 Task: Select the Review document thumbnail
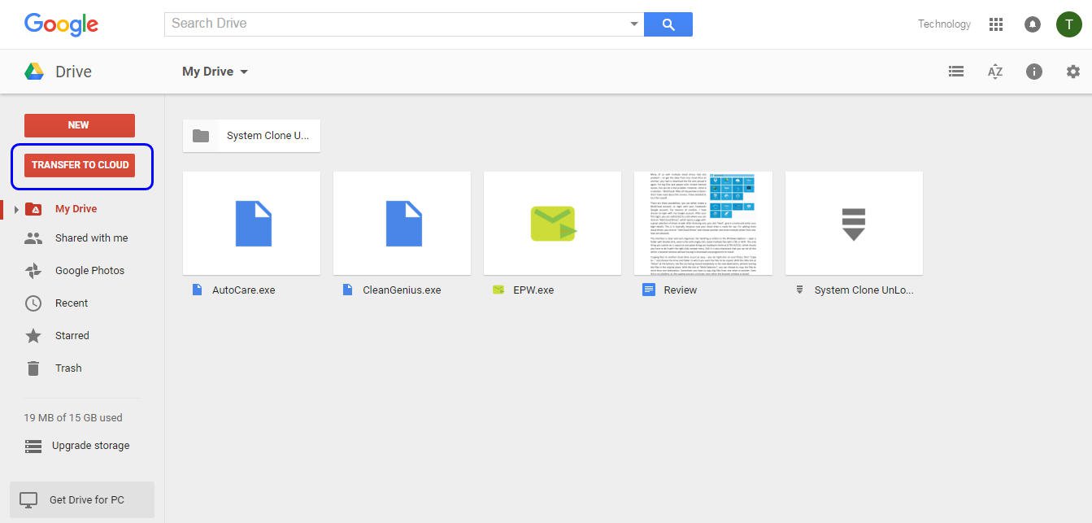(703, 223)
